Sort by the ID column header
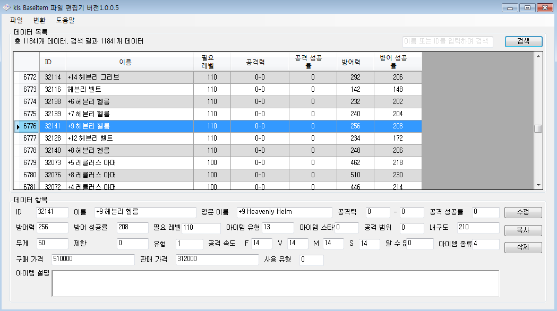557x311 pixels. click(x=53, y=62)
